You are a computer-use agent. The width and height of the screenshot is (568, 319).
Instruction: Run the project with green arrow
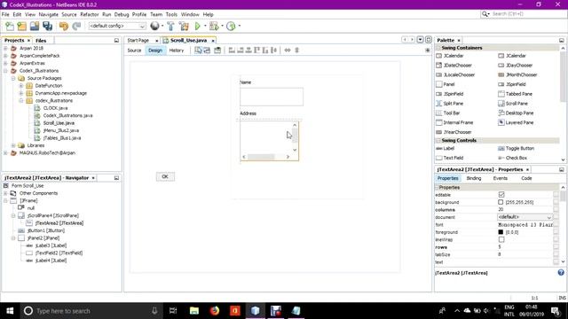[197, 26]
